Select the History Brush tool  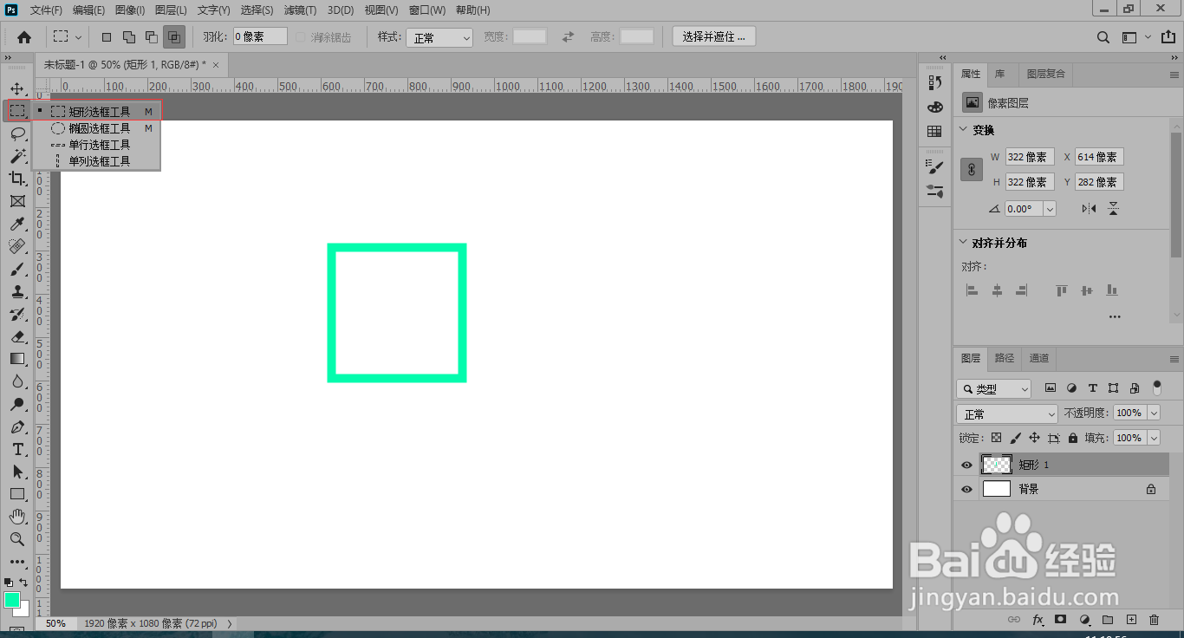(17, 315)
